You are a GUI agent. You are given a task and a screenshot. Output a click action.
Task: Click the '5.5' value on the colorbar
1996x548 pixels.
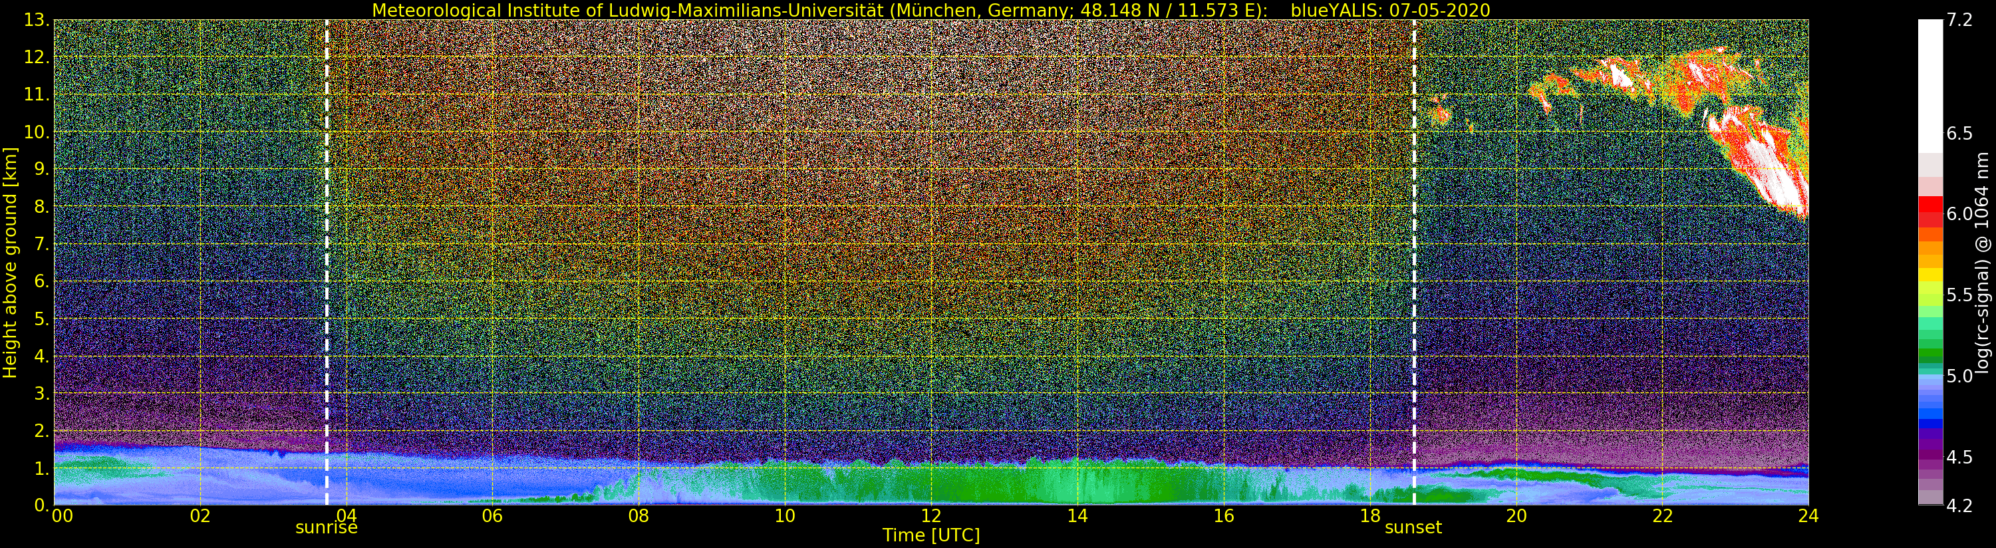[x=1959, y=295]
